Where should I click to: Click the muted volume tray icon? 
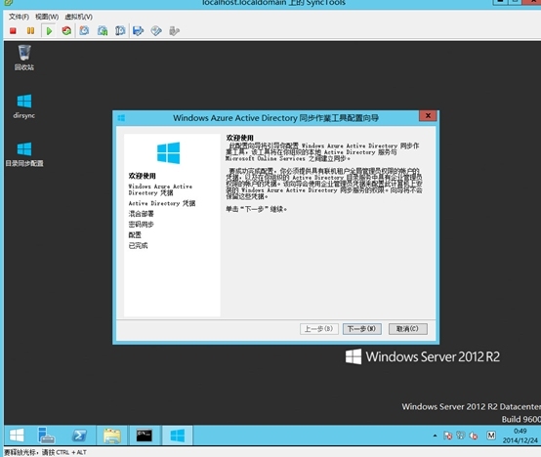click(x=474, y=436)
